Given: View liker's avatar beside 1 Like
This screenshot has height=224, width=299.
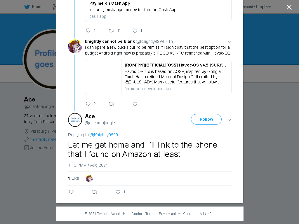Looking at the screenshot, I should 89,178.
